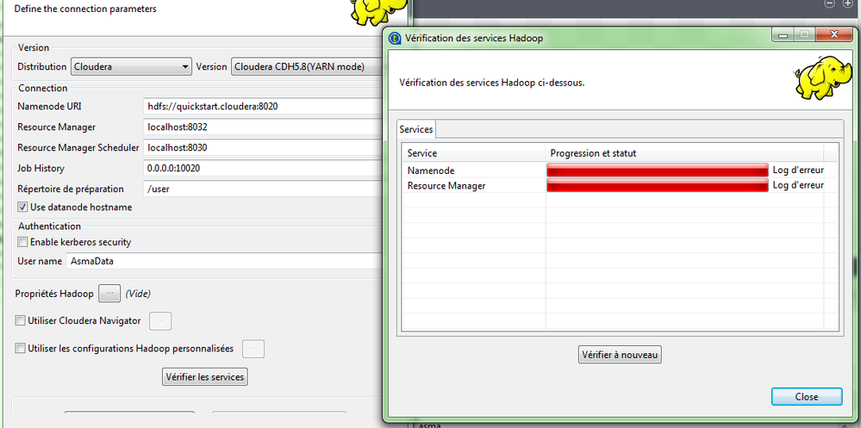This screenshot has height=428, width=861.
Task: Select the Namenode row in the services table
Action: pyautogui.click(x=620, y=171)
